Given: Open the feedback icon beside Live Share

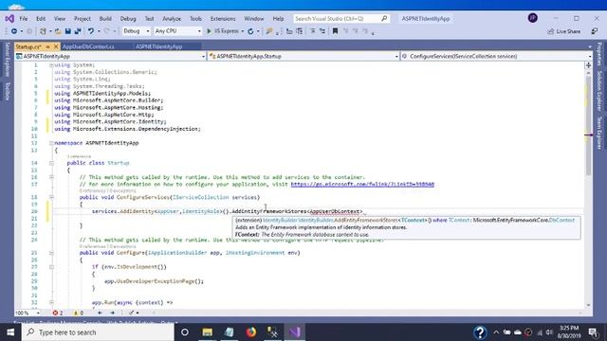Looking at the screenshot, I should pyautogui.click(x=595, y=31).
